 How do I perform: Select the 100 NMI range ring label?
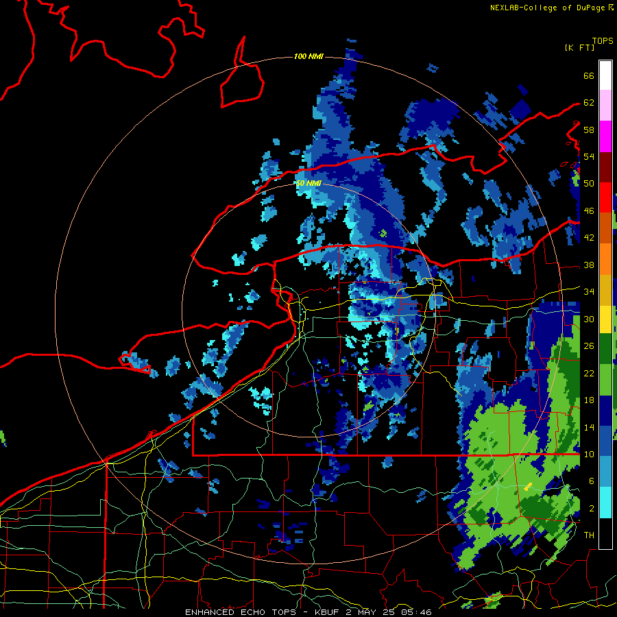(x=308, y=56)
